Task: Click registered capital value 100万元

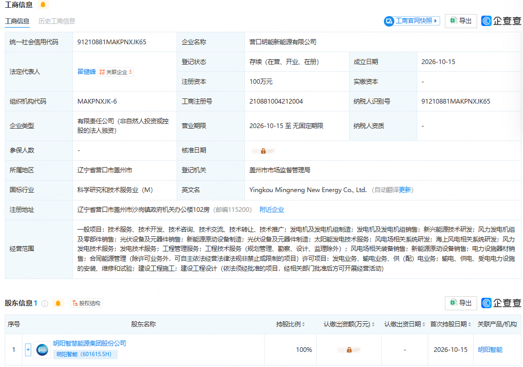Action: click(x=261, y=82)
